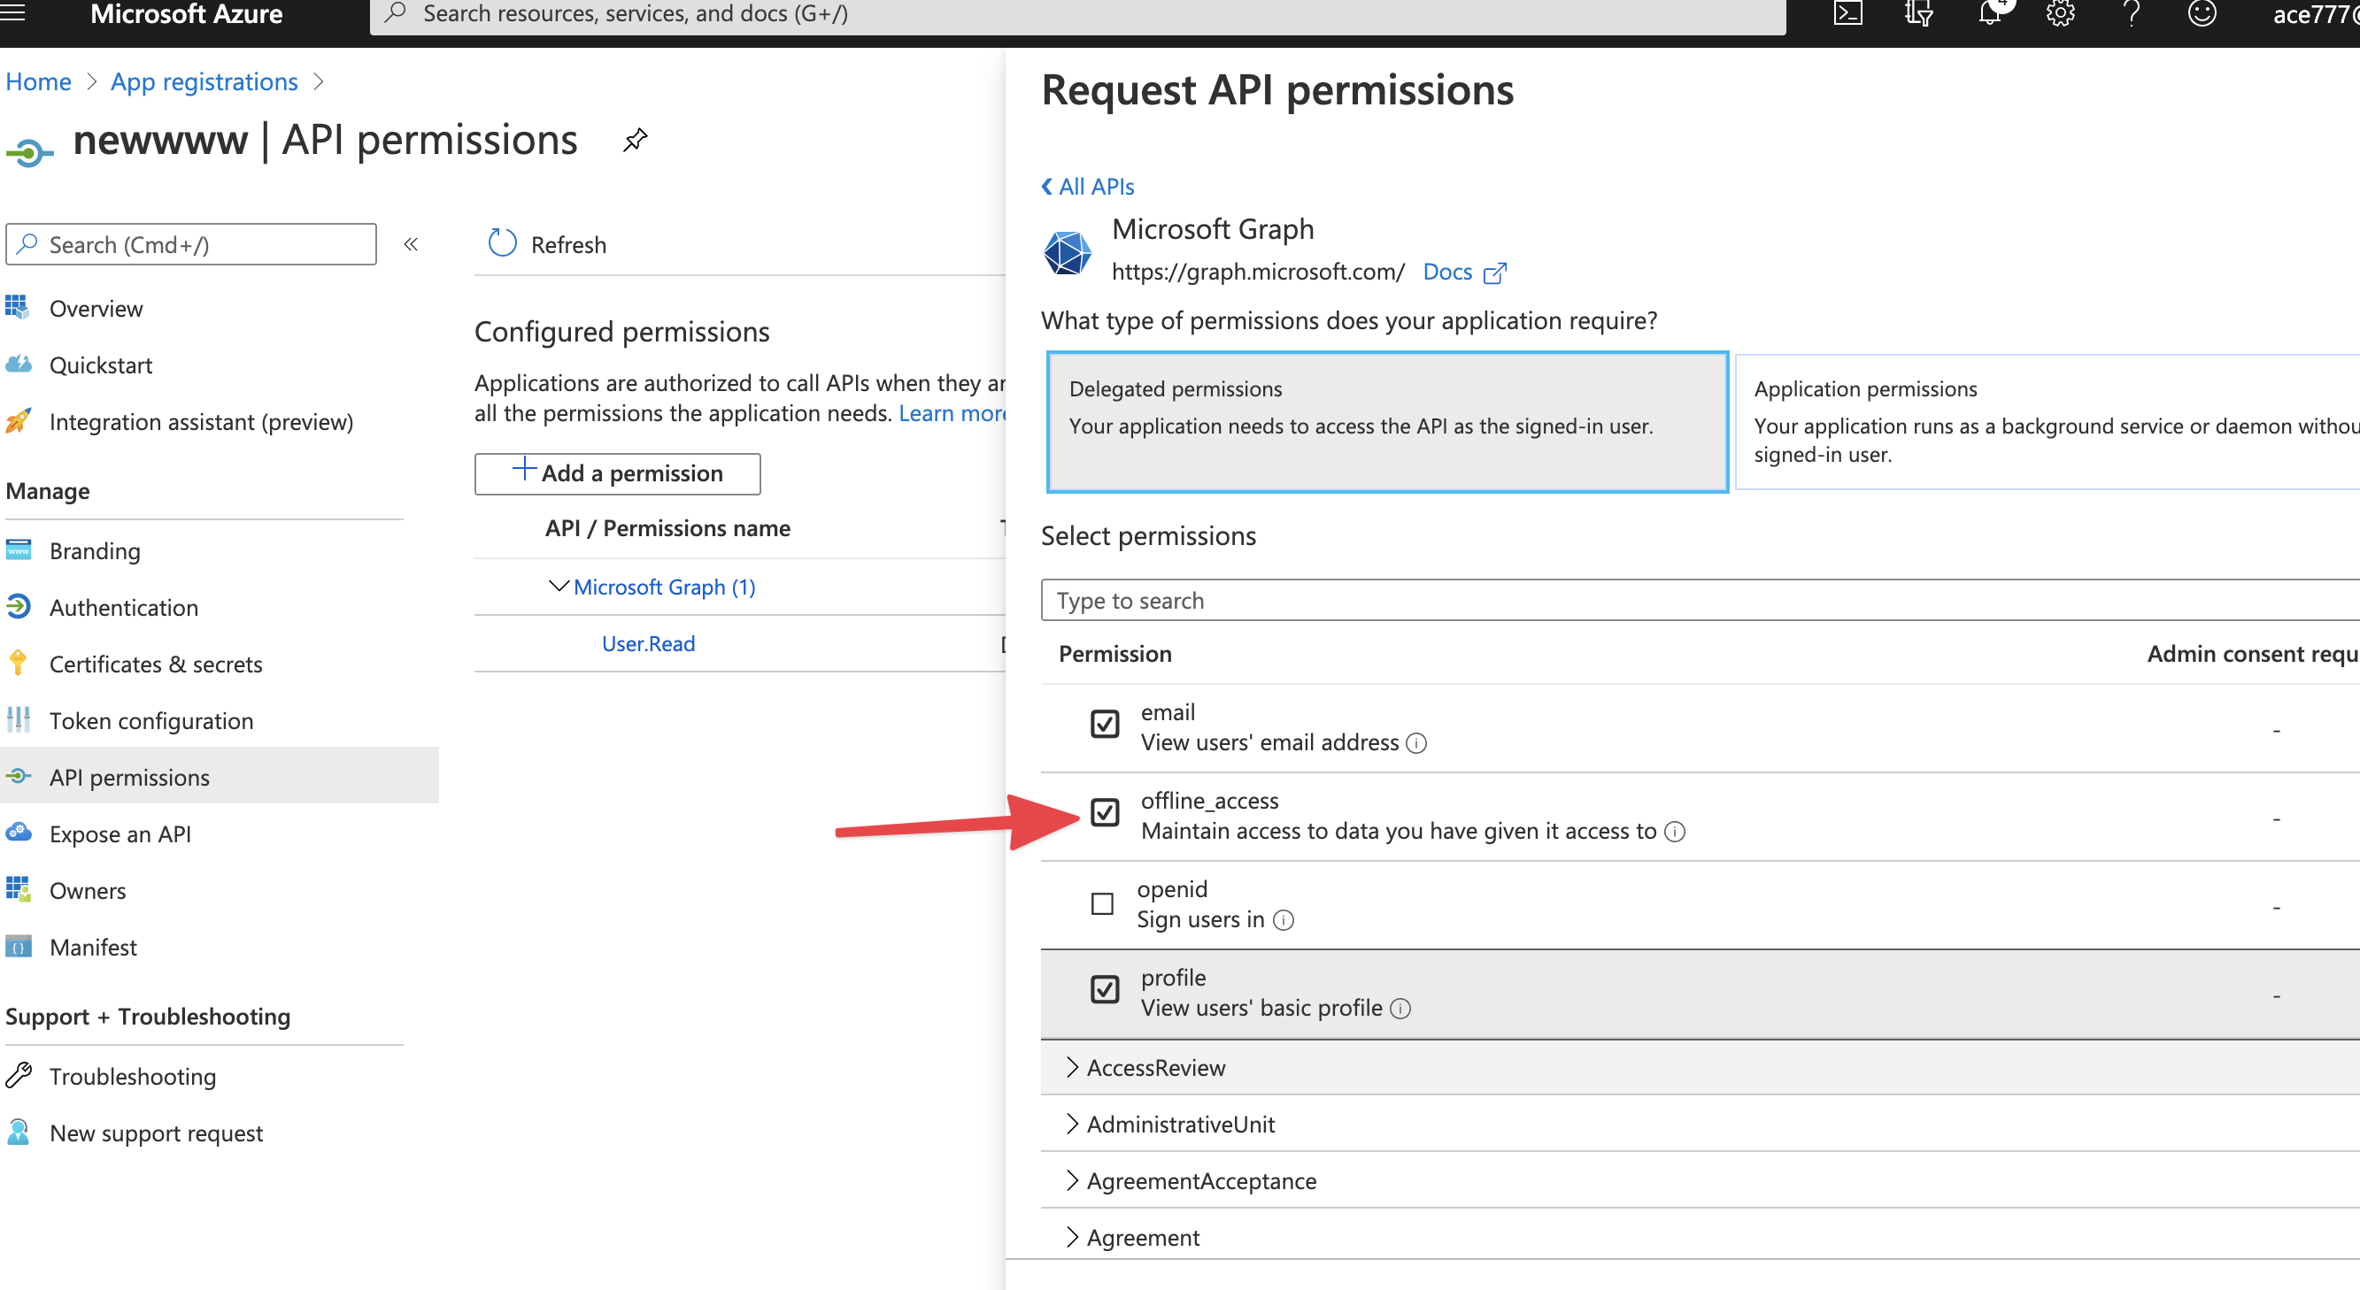Collapse the Microsoft Graph (1) row

tap(558, 586)
